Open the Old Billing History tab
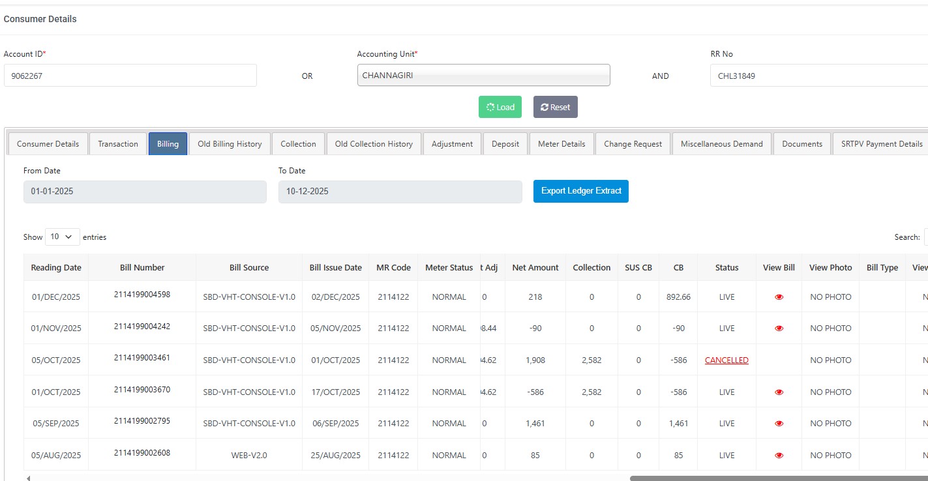The width and height of the screenshot is (928, 481). pyautogui.click(x=230, y=144)
